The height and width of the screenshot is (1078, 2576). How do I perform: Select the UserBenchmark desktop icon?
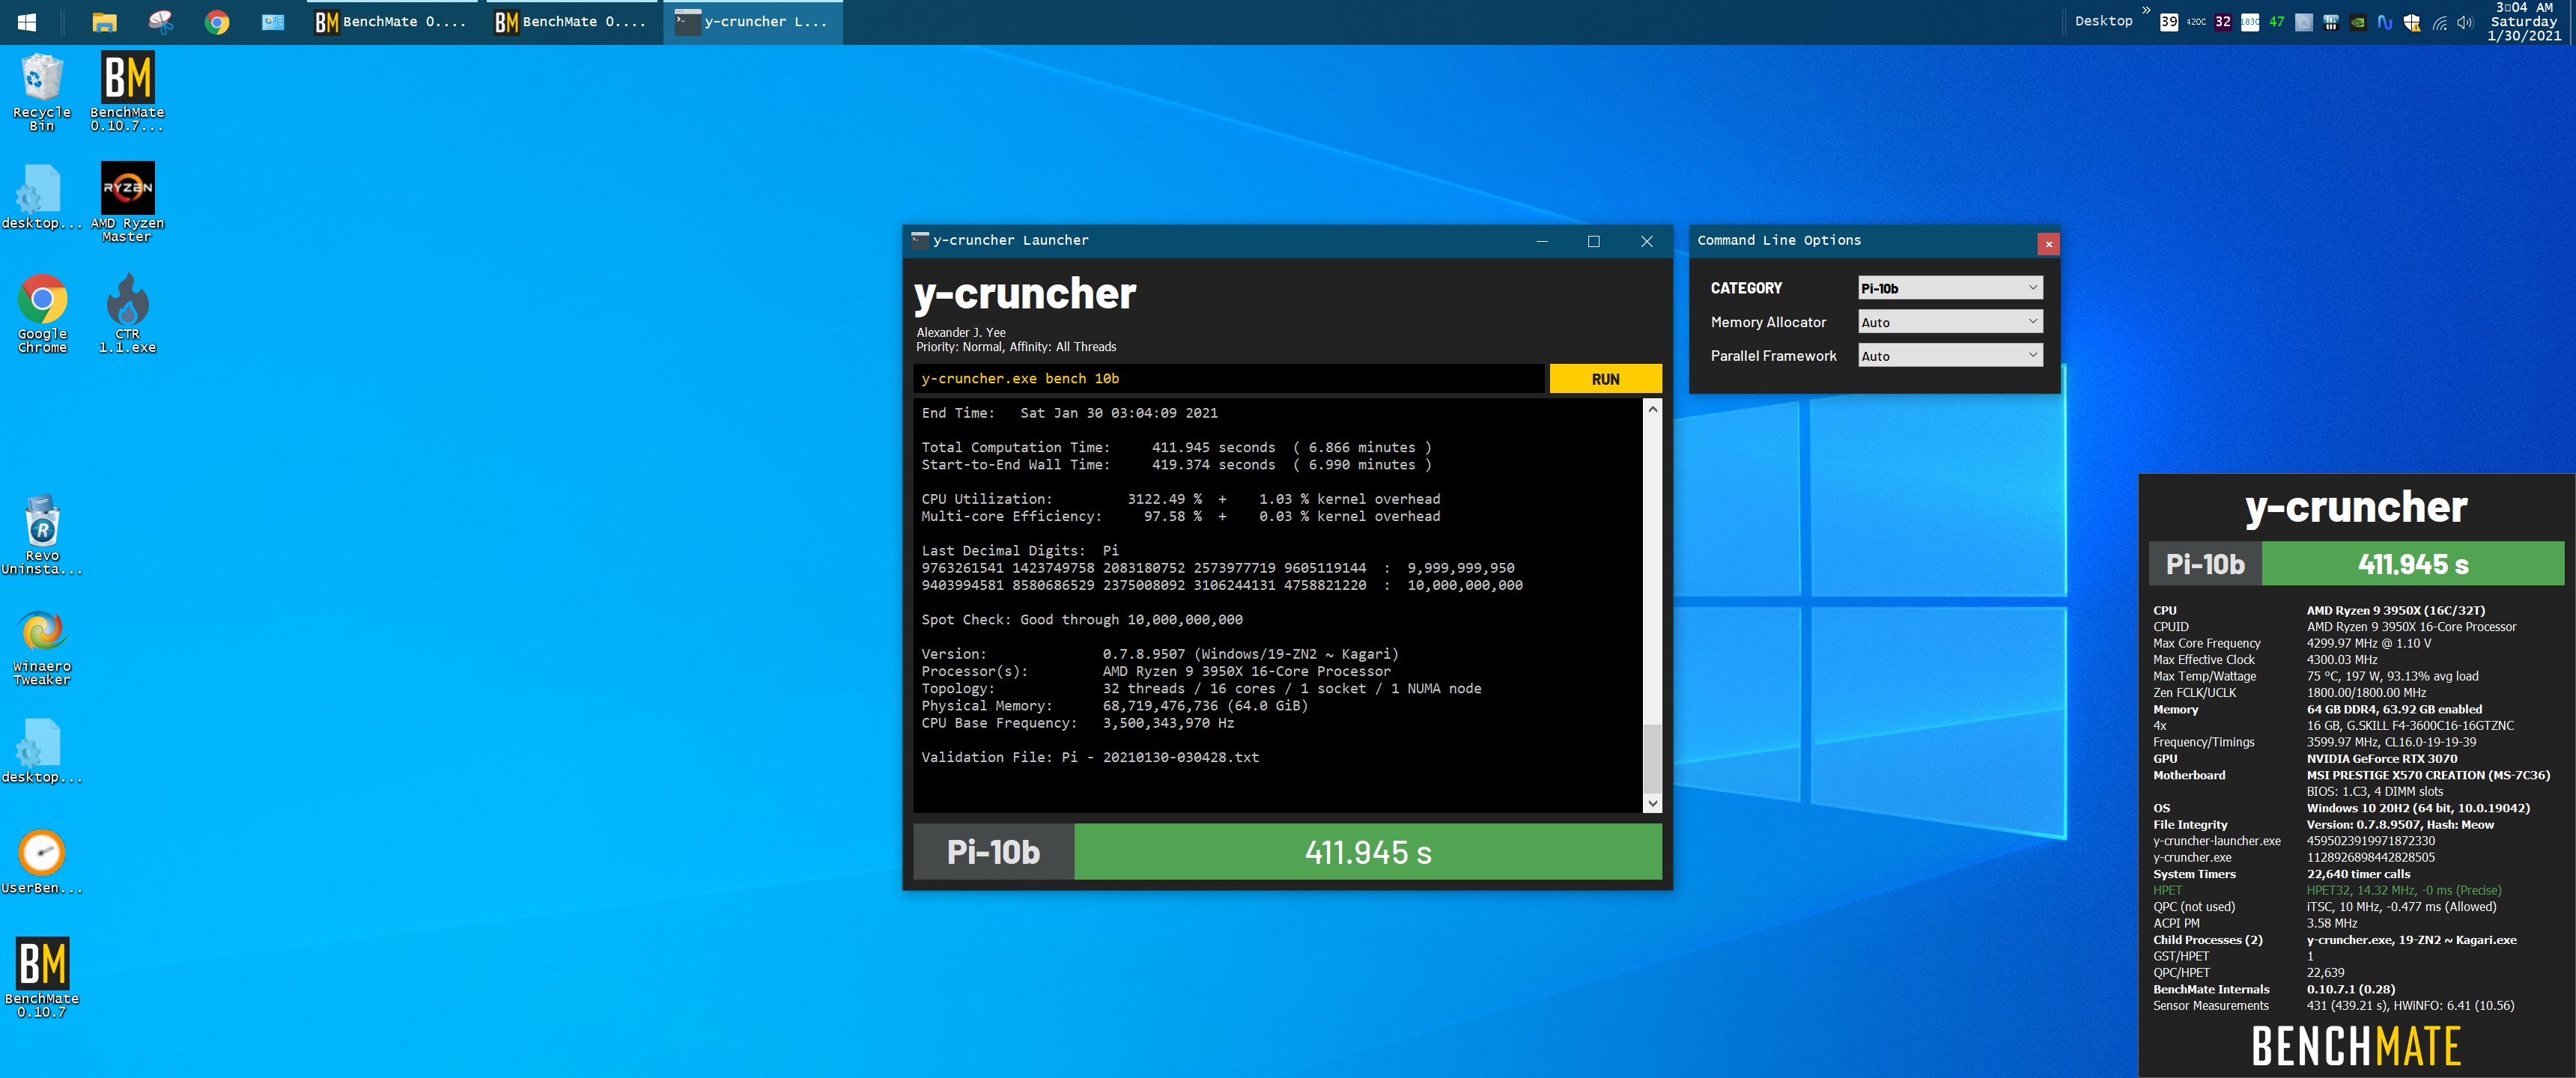coord(42,862)
